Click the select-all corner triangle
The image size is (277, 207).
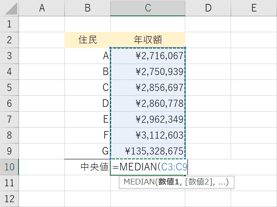coord(11,8)
